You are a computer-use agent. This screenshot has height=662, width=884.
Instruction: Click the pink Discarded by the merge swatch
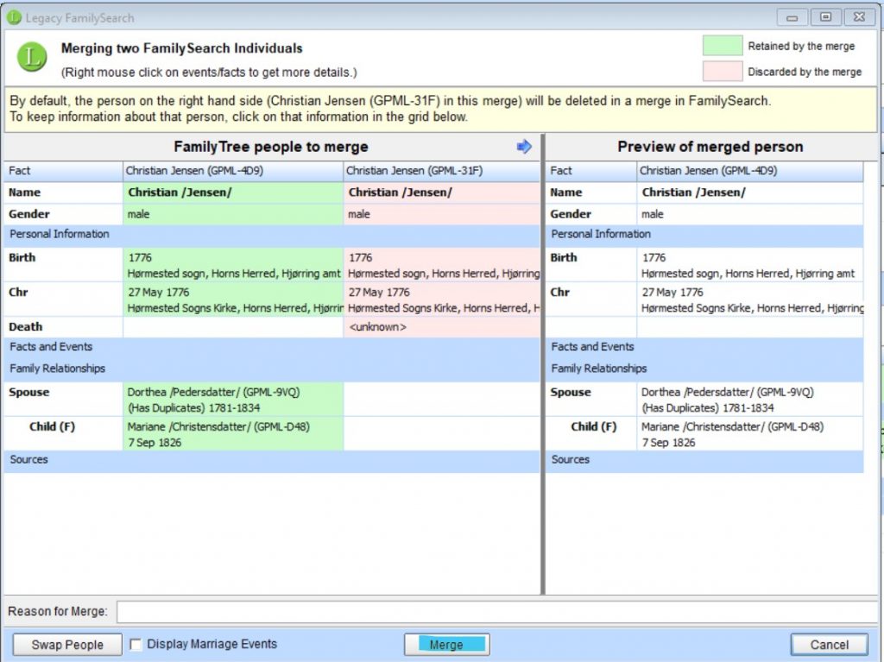(x=723, y=72)
